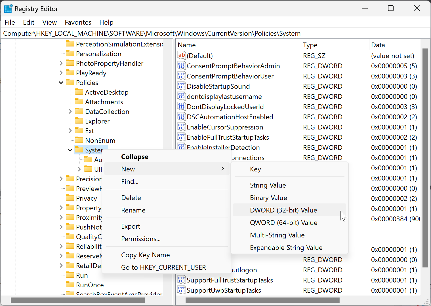431x306 pixels.
Task: Select Binary Value in submenu
Action: tap(289, 197)
